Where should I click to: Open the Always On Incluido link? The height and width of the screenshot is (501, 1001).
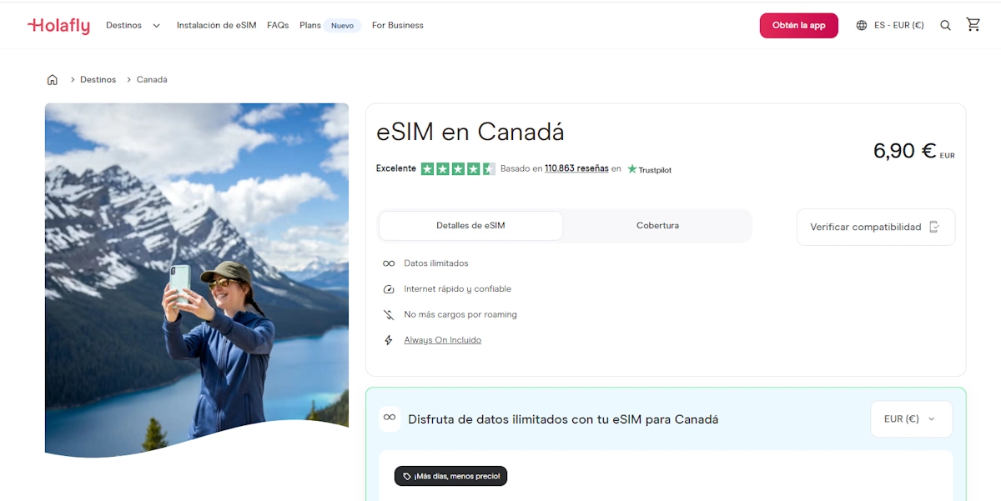click(443, 340)
